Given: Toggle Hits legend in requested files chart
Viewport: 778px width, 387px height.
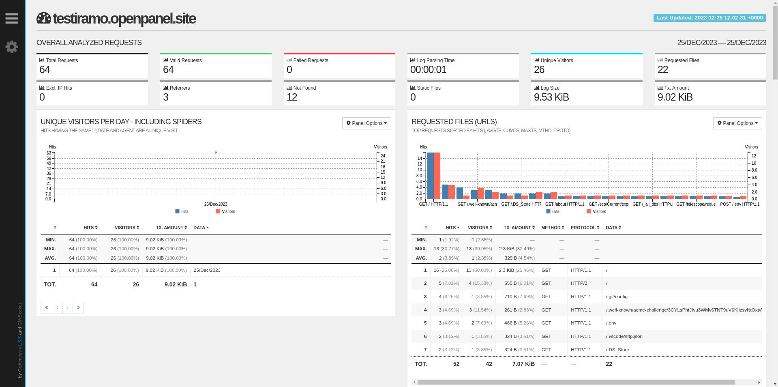Looking at the screenshot, I should pos(553,211).
